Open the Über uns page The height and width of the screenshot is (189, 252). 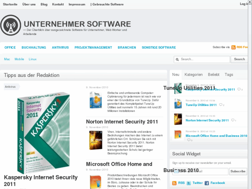pos(29,5)
